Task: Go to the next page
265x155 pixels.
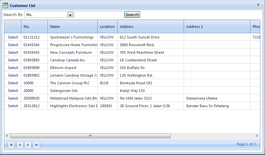Action: tap(28, 145)
